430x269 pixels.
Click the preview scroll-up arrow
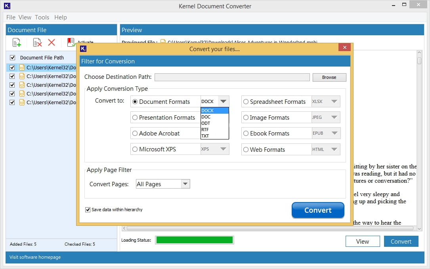419,52
